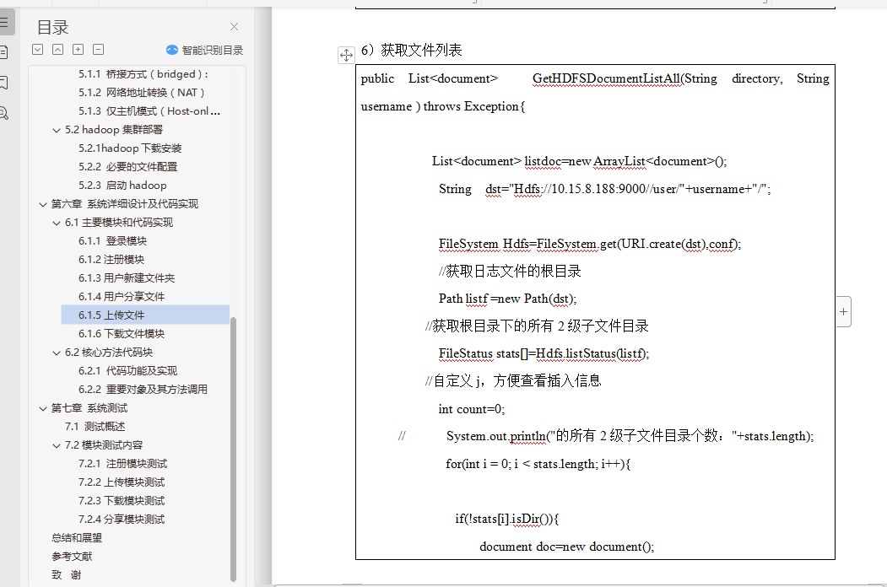The height and width of the screenshot is (587, 887).
Task: Collapse the 6.1 主要模块和代码实现 section
Action: [x=56, y=223]
